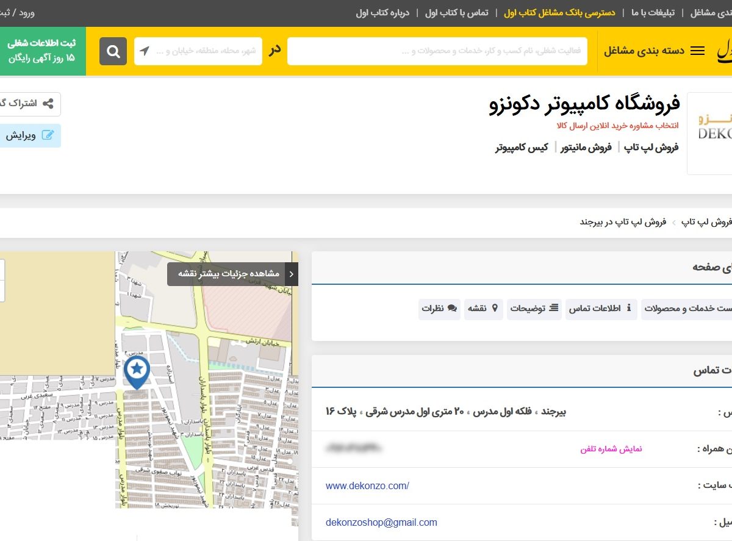Click the list icon beside توضیحات
732x541 pixels.
(554, 309)
